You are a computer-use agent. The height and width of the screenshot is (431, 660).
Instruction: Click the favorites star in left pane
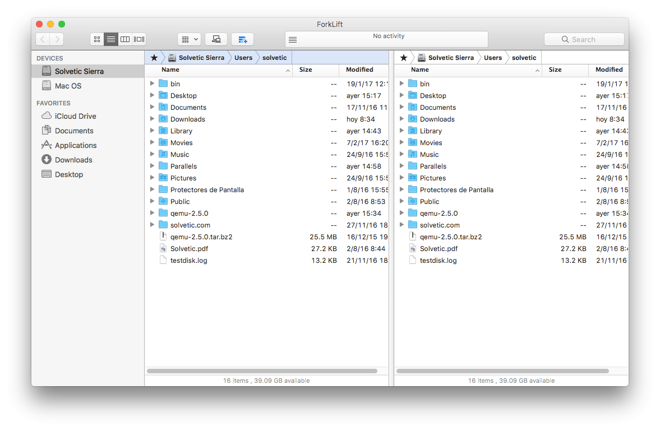154,58
